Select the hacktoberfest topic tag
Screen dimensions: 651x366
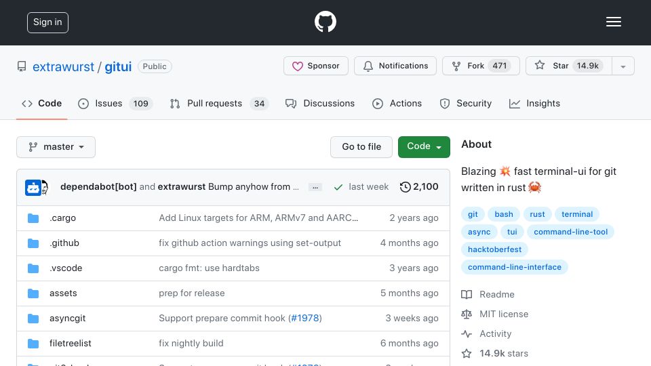coord(494,249)
